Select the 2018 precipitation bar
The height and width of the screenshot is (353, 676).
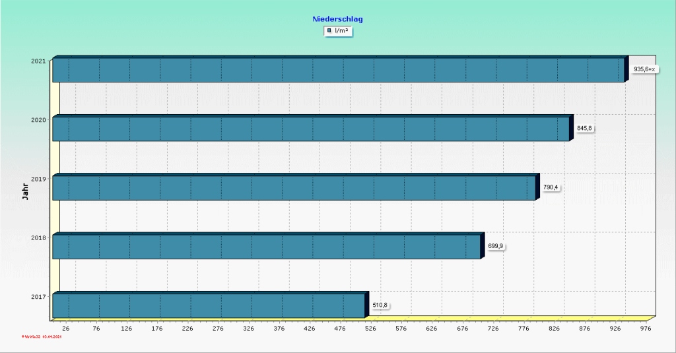pyautogui.click(x=266, y=247)
